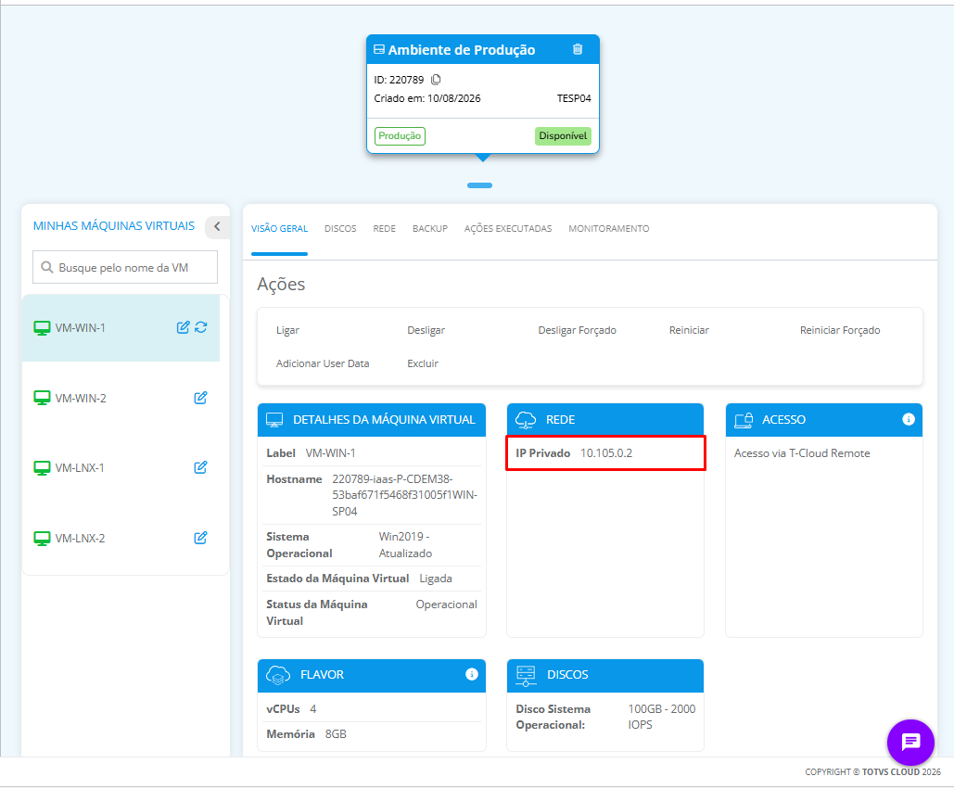Show info for the Flavor card

(472, 674)
